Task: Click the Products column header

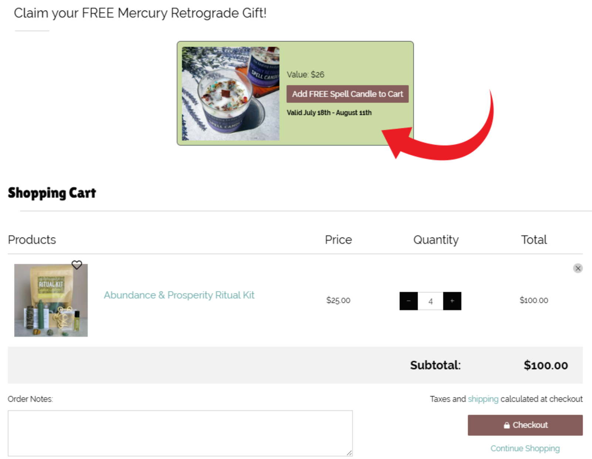Action: 32,240
